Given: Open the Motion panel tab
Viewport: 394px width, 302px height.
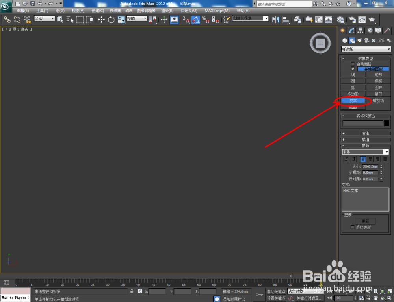Looking at the screenshot, I should (370, 30).
